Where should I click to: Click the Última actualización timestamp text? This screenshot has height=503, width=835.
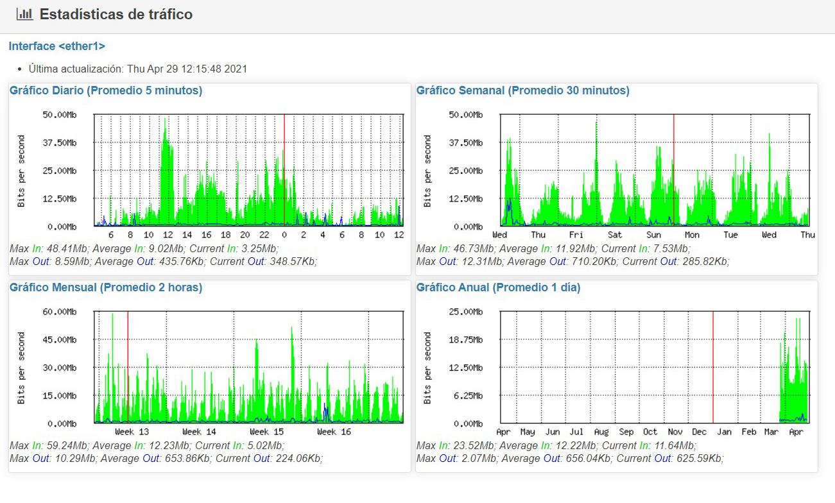[138, 69]
